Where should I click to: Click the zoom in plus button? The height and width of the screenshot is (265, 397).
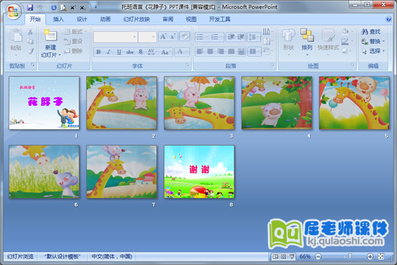(x=370, y=256)
